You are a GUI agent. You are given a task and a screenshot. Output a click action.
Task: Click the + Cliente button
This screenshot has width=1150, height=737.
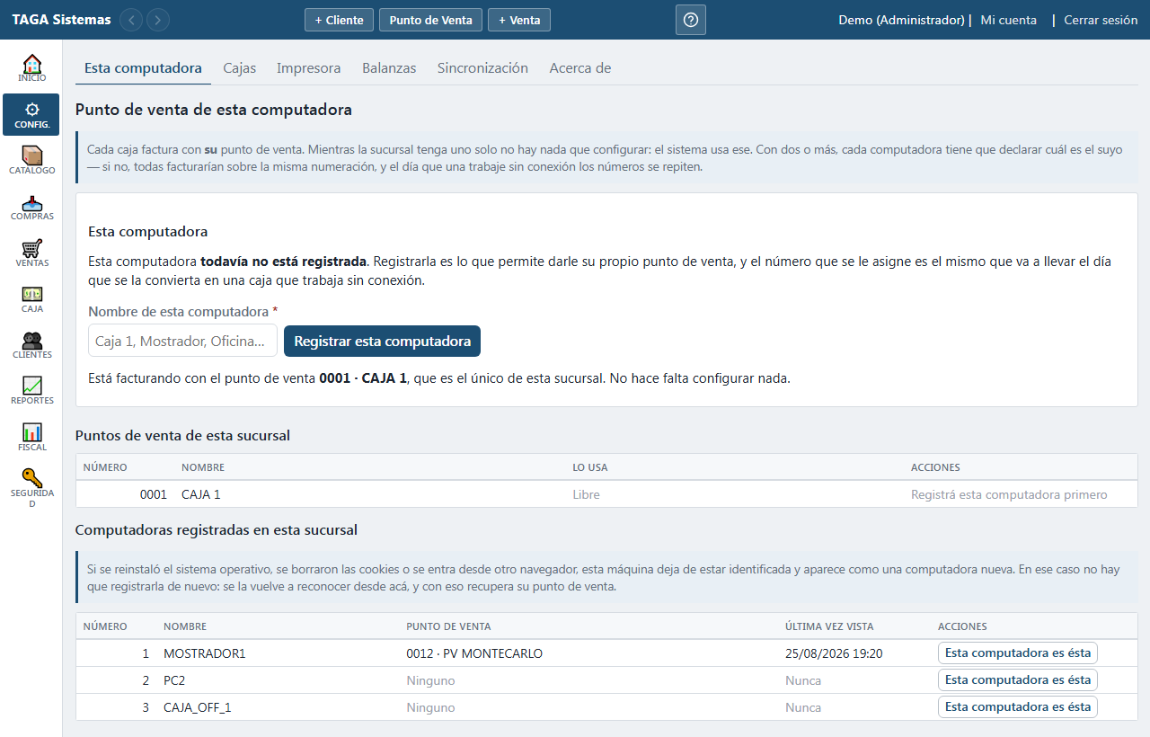(x=339, y=20)
